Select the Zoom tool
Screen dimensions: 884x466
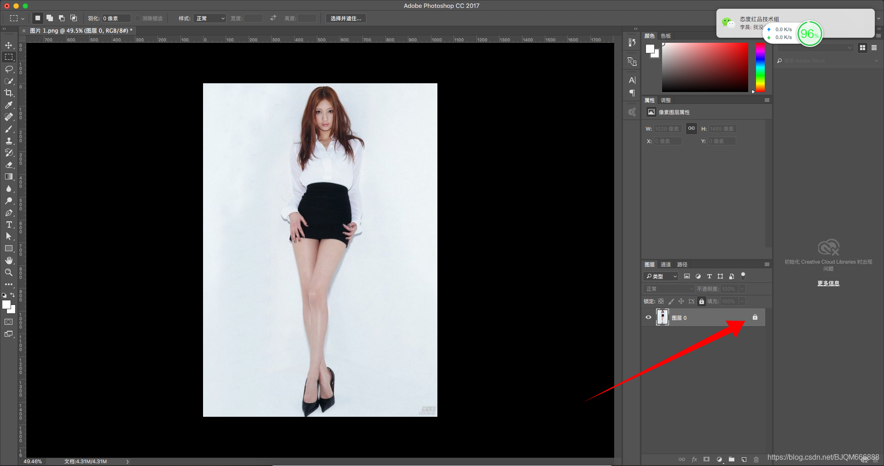coord(9,272)
